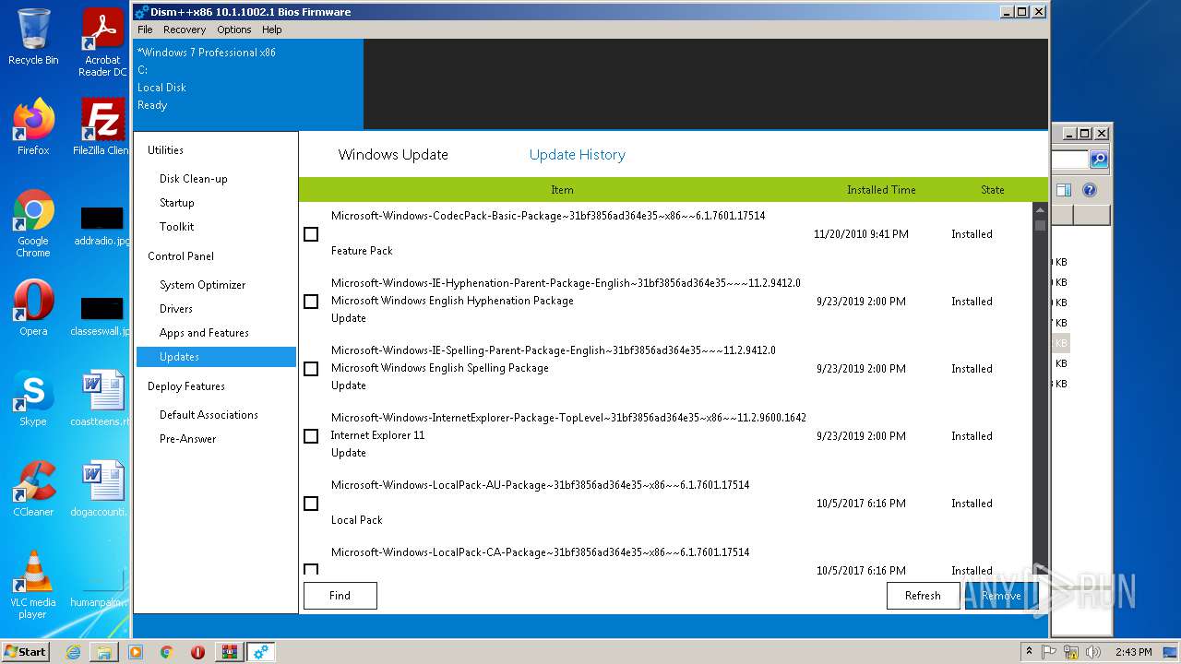Screen dimensions: 1181x664
Task: Click the Find button
Action: point(340,596)
